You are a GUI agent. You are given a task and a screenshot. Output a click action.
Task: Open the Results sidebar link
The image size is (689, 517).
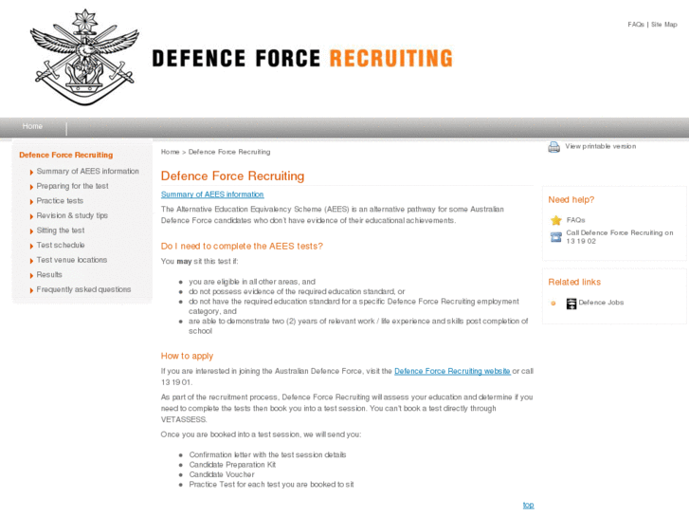[49, 274]
